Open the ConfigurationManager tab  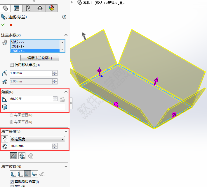tap(28, 8)
